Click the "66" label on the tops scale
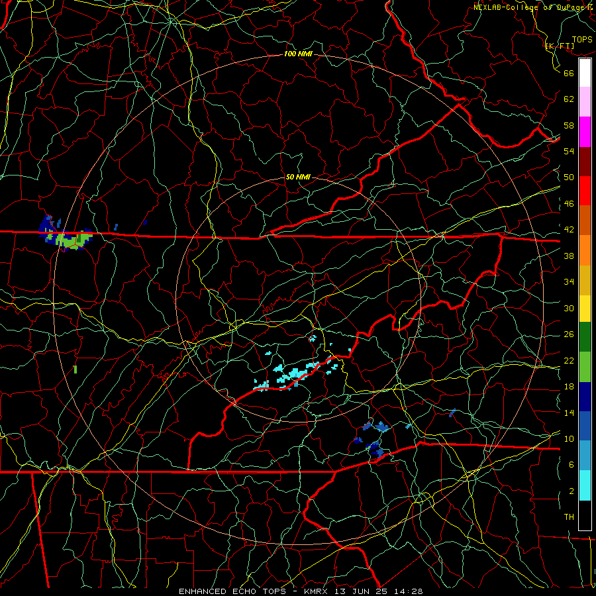Viewport: 596px width, 596px height. point(569,73)
